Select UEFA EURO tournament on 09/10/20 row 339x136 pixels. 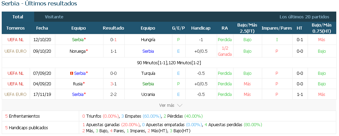click(x=15, y=51)
